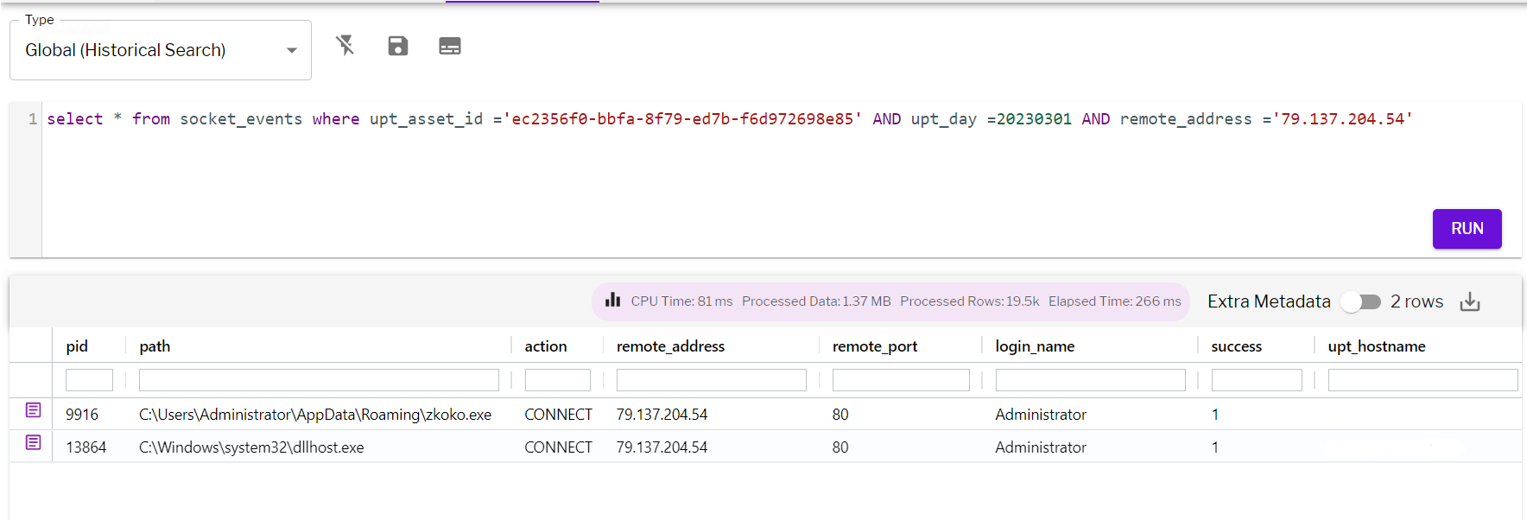1527x520 pixels.
Task: Click remote address in zkoko.exe row
Action: click(662, 415)
